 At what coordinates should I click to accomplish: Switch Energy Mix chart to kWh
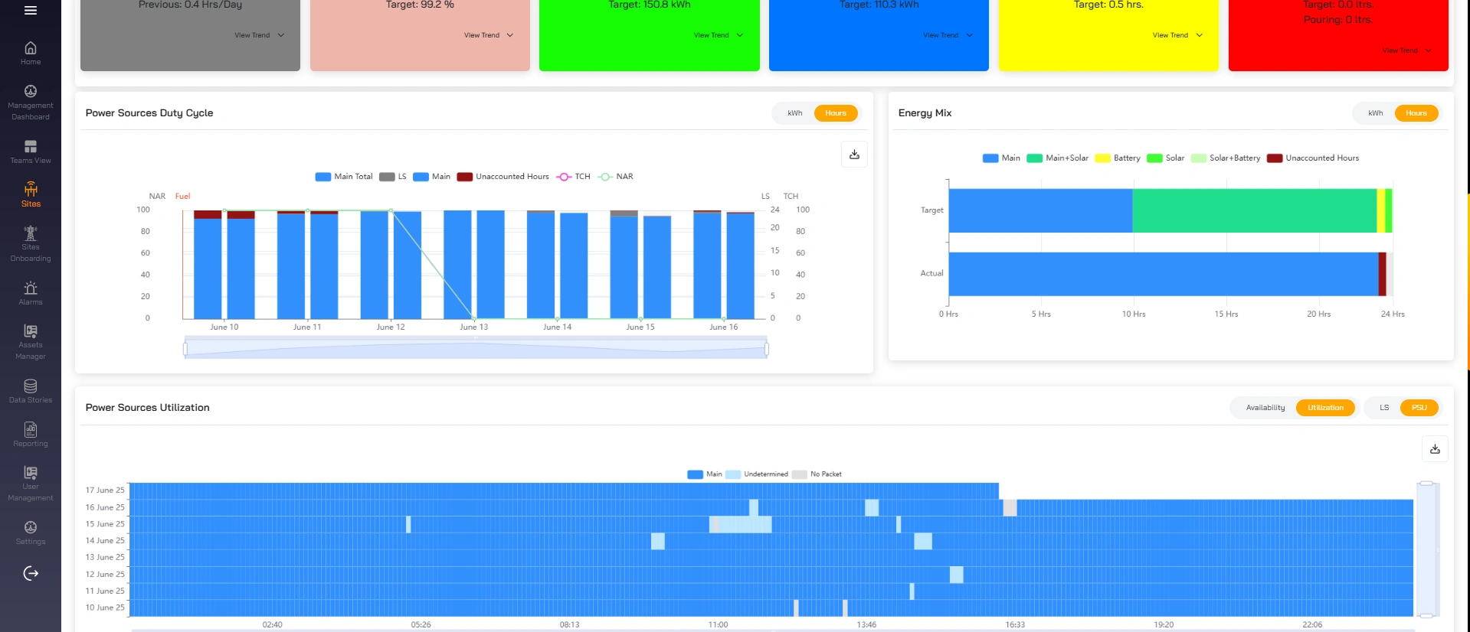coord(1376,113)
